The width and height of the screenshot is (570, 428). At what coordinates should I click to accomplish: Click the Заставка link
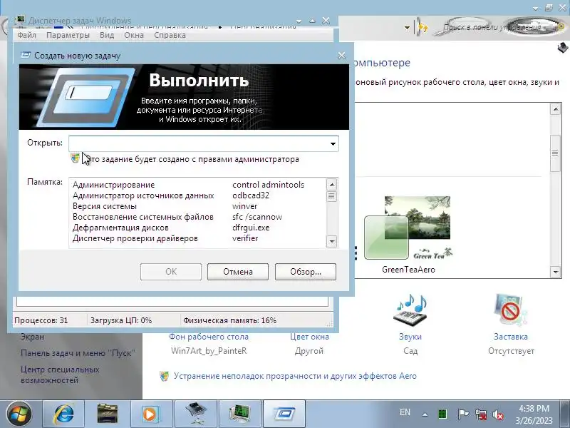(x=511, y=337)
